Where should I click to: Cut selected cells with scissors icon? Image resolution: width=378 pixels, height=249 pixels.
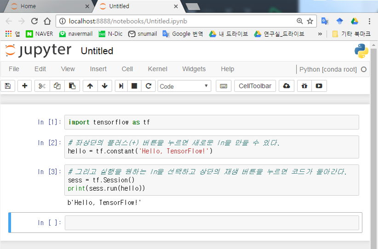(x=42, y=86)
